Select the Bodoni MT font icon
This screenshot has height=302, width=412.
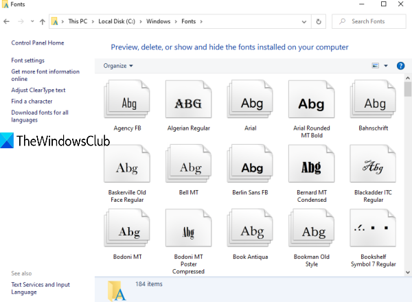(x=127, y=228)
